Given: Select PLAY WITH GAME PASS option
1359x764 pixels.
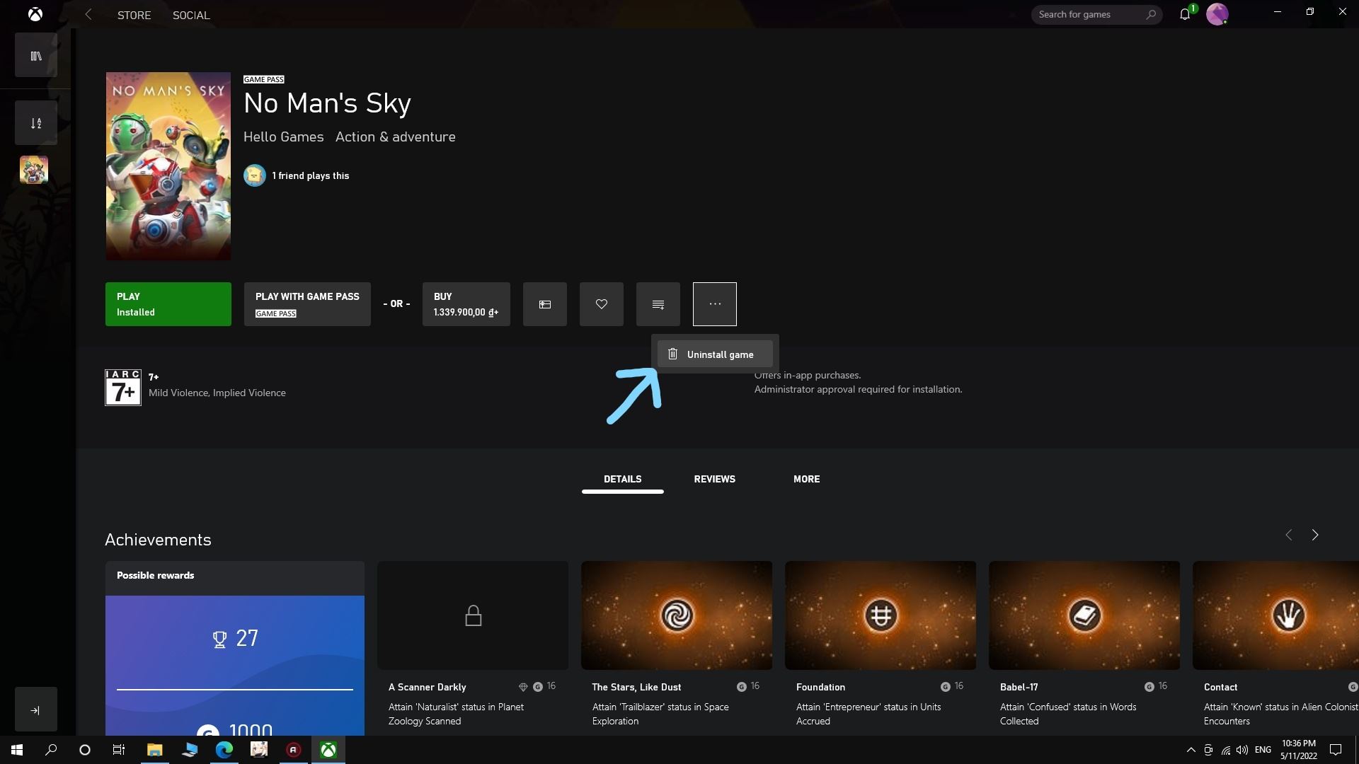Looking at the screenshot, I should click(x=307, y=303).
